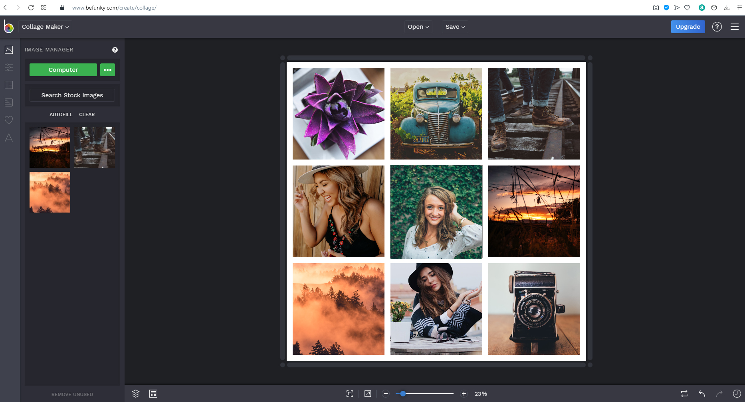Click the browser tab grid icon
The width and height of the screenshot is (745, 402).
click(x=44, y=8)
